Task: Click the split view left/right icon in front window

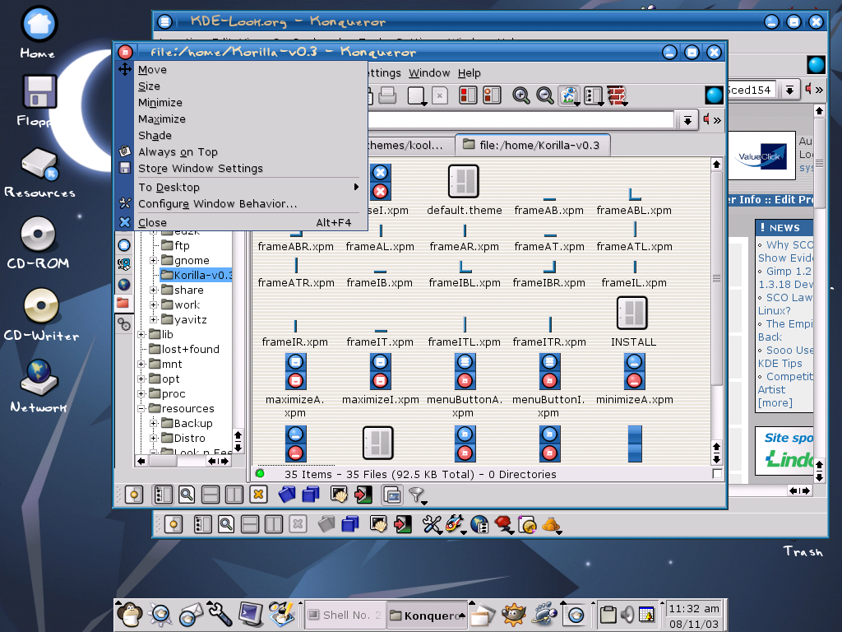Action: 234,495
